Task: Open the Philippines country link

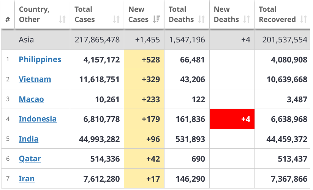Action: [40, 59]
